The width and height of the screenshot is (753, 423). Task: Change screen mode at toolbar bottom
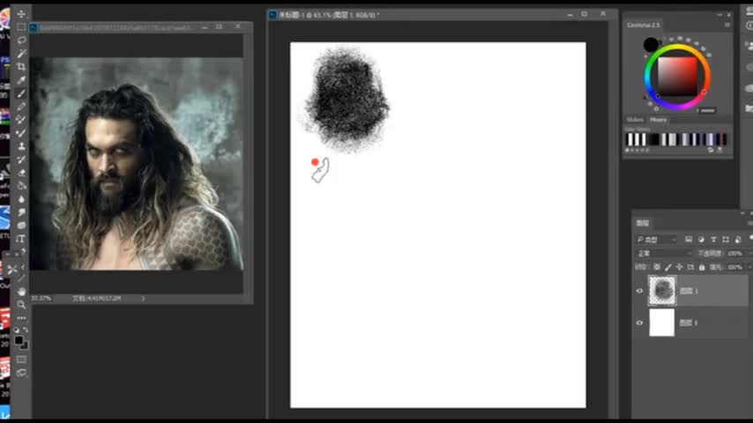(21, 373)
